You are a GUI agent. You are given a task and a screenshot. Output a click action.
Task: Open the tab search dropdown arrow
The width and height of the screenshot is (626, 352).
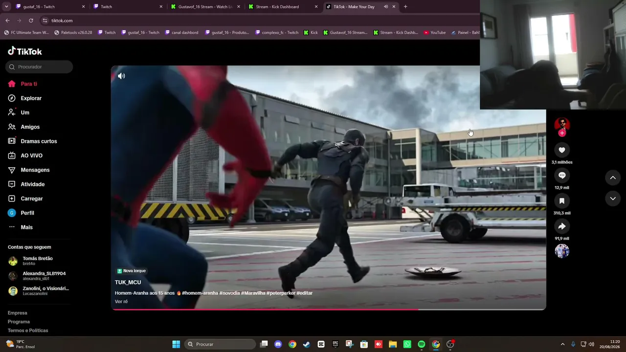point(7,7)
